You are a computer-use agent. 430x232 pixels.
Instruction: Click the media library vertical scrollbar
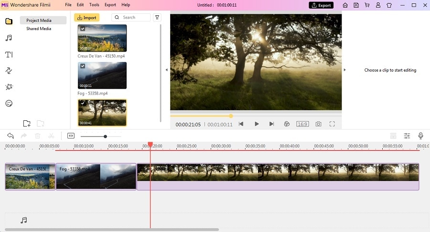[161, 73]
